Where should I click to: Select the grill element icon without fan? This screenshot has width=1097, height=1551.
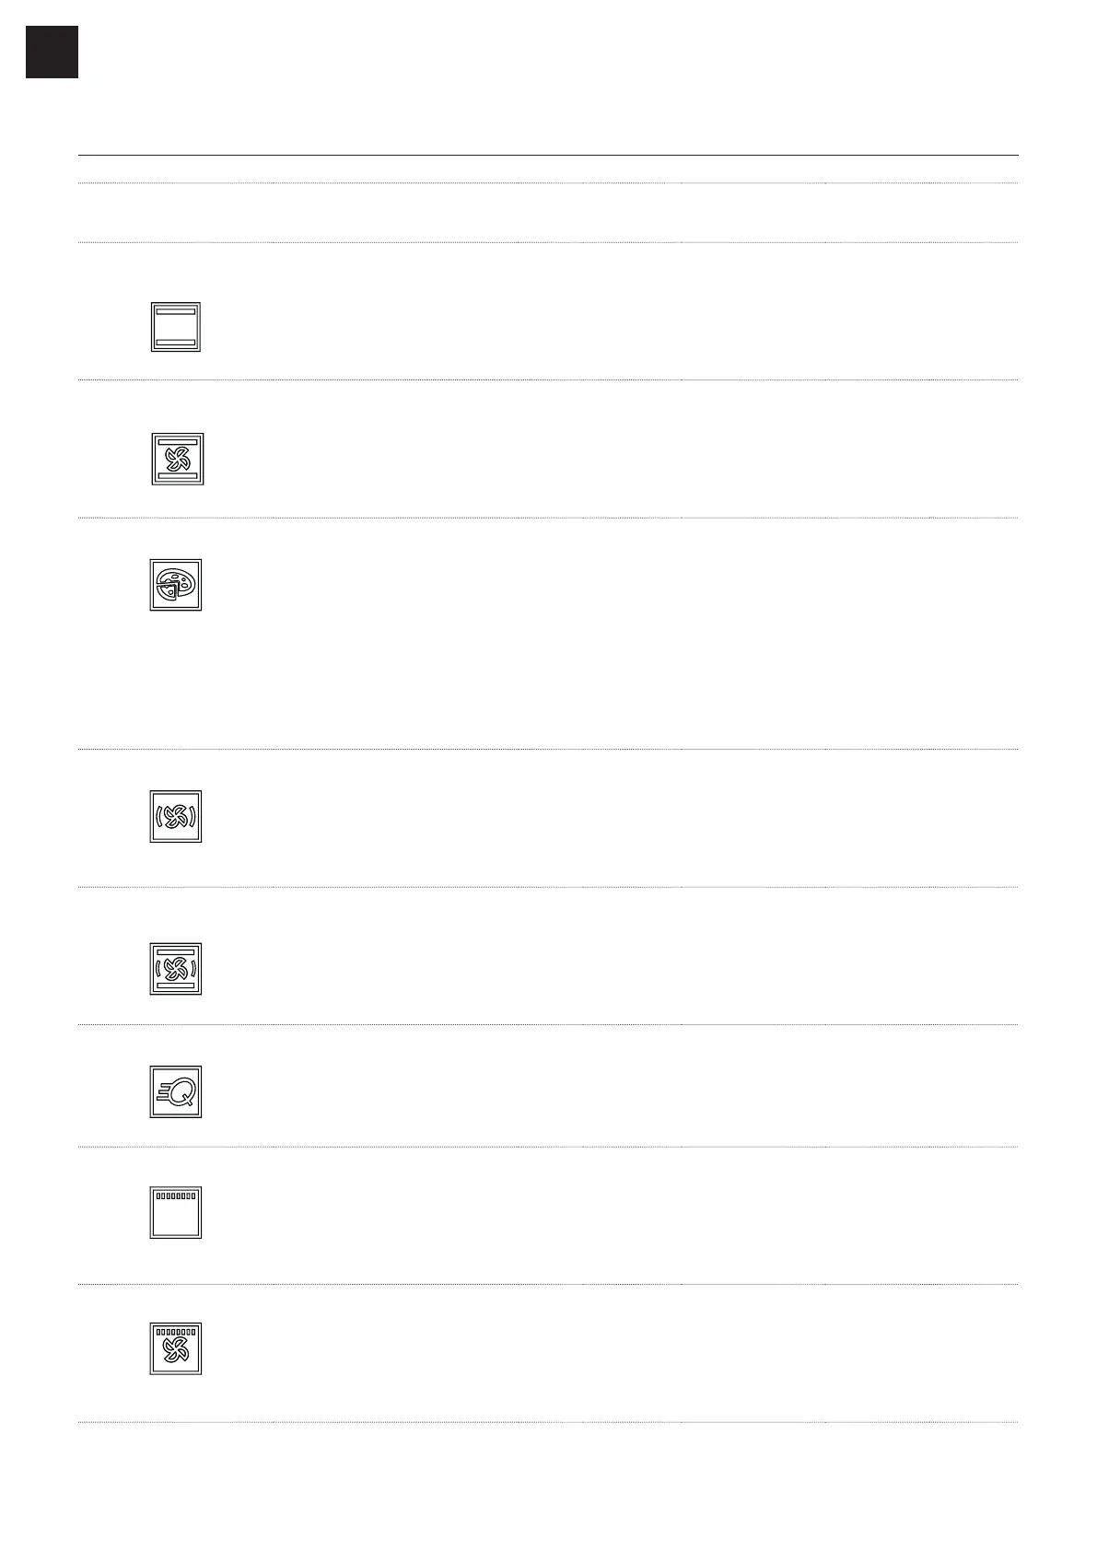point(176,1212)
